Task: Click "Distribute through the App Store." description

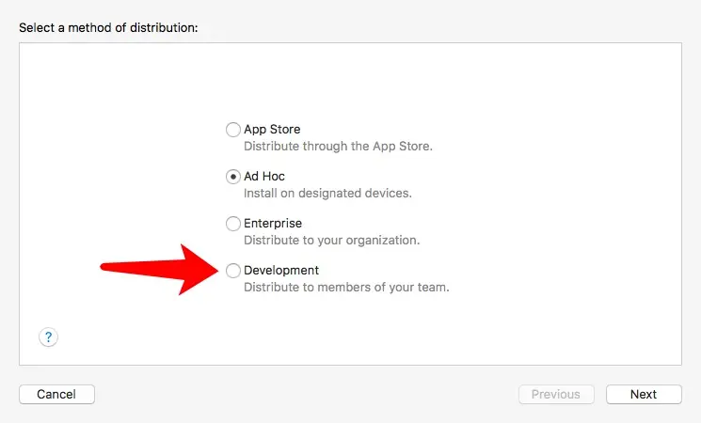Action: [x=338, y=147]
